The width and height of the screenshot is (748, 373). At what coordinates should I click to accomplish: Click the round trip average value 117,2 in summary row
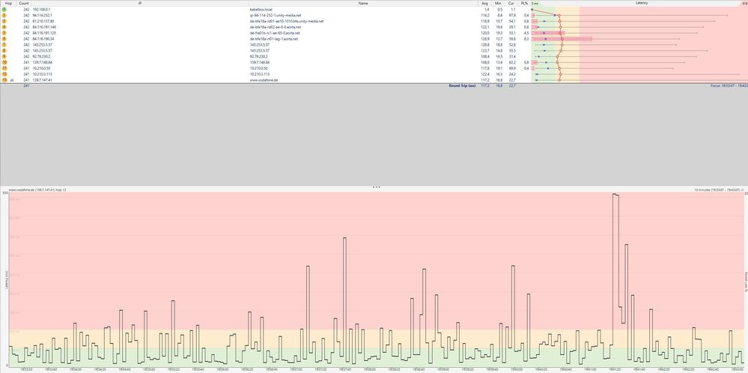[486, 86]
